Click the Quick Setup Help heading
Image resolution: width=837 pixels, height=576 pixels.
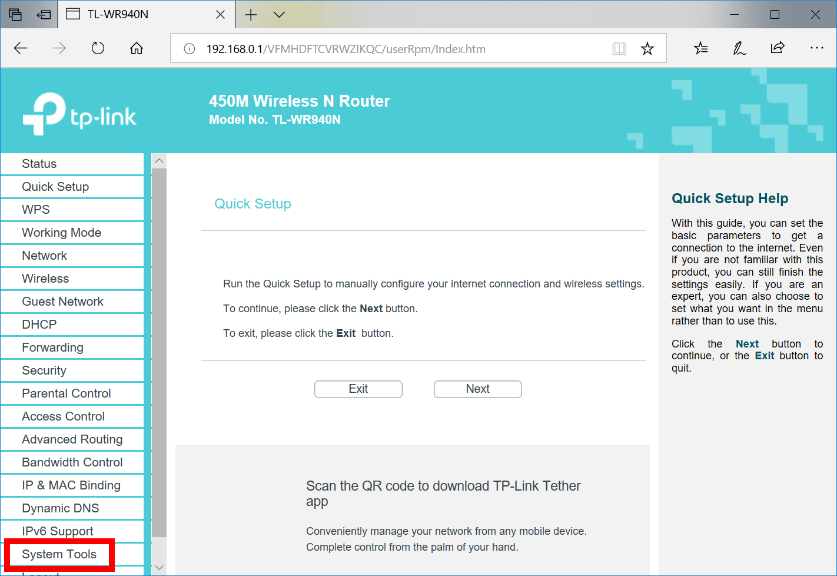point(730,198)
